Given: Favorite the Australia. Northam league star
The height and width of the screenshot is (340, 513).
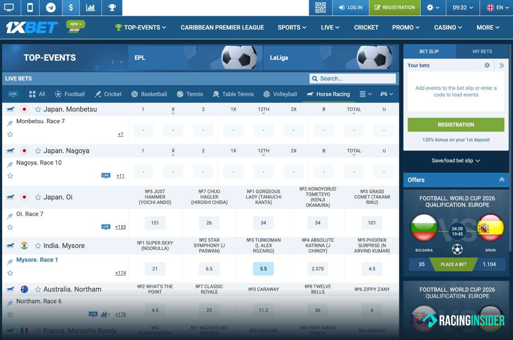Looking at the screenshot, I should 38,290.
